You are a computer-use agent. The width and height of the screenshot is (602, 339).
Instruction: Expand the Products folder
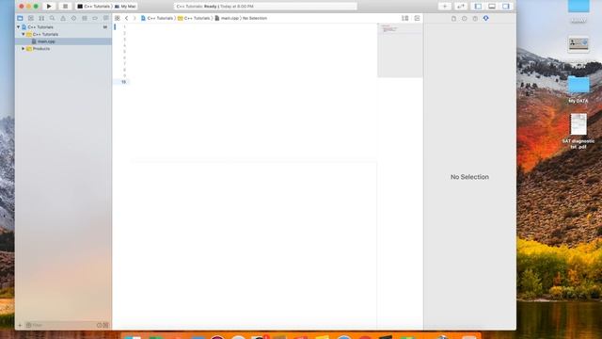23,49
